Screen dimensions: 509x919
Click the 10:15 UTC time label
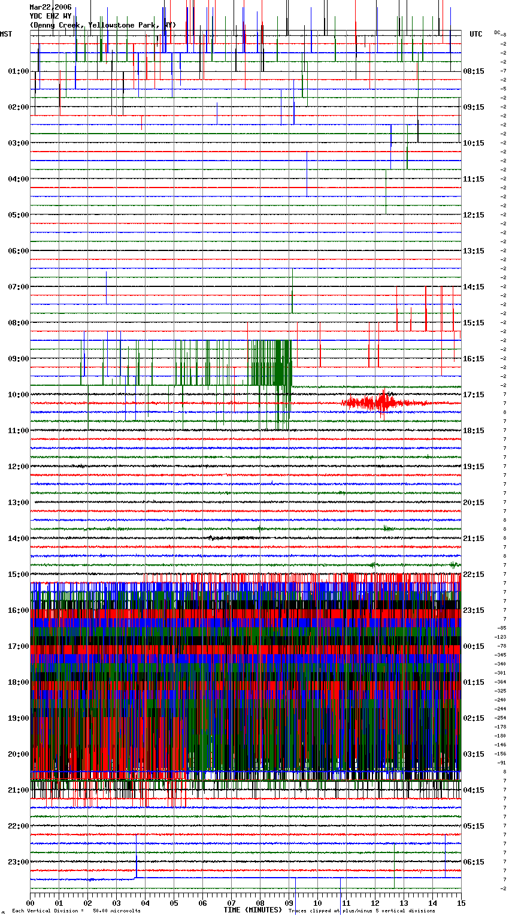[x=474, y=143]
